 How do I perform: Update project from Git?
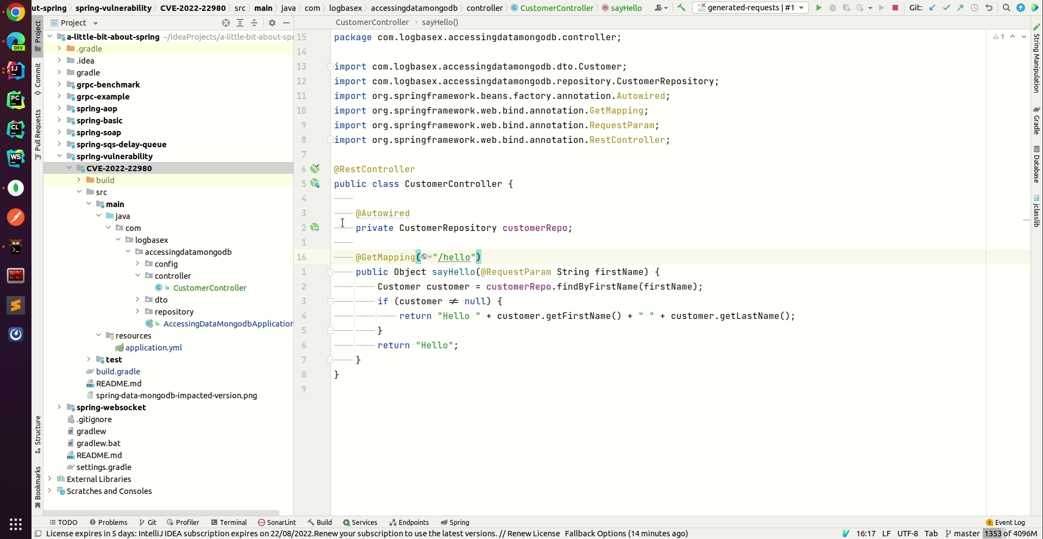click(x=933, y=8)
